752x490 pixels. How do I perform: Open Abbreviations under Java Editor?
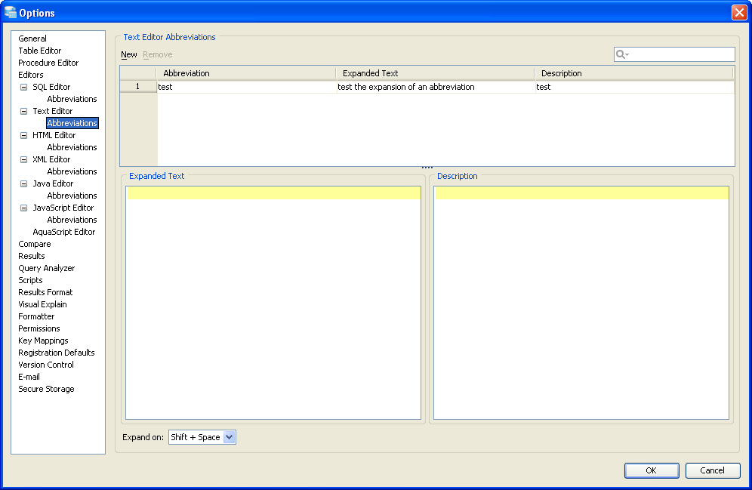(x=72, y=196)
